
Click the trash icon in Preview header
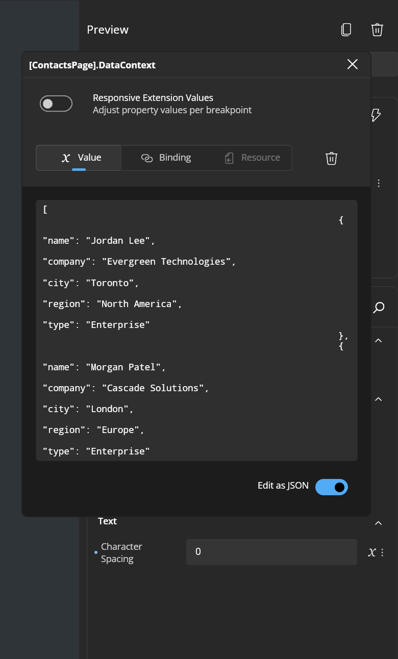click(x=377, y=30)
